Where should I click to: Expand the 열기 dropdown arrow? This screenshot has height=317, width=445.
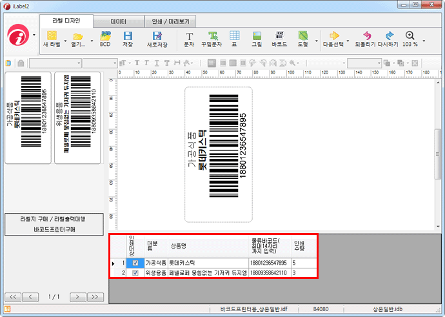click(x=92, y=41)
